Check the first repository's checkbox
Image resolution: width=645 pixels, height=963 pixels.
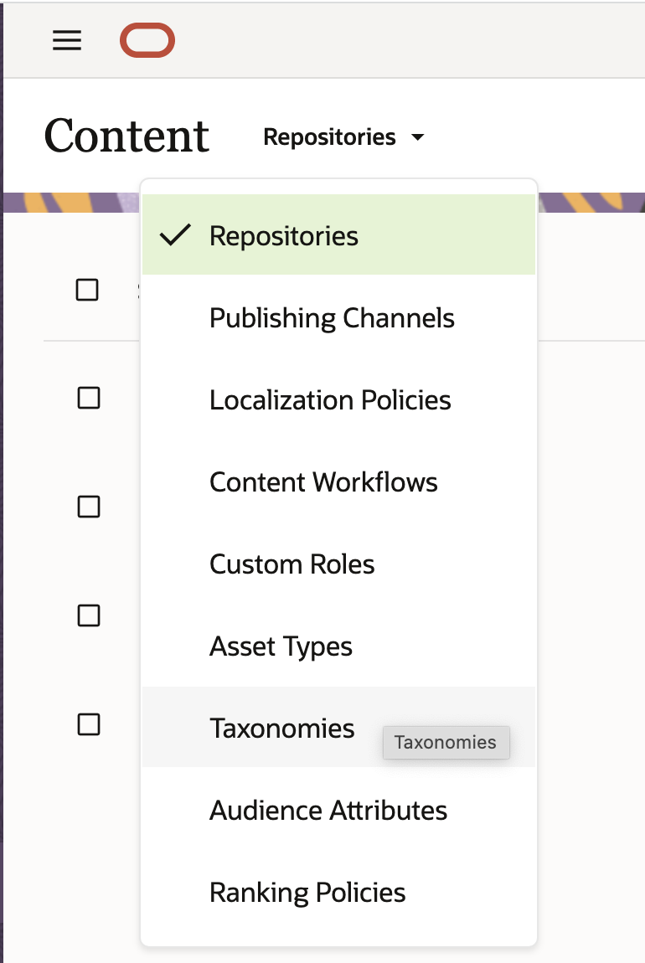click(88, 398)
